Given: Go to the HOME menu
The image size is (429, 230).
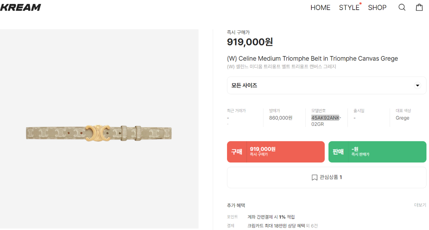Looking at the screenshot, I should [320, 7].
